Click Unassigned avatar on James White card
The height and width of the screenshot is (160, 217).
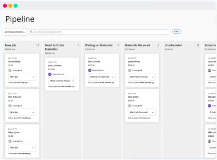click(130, 70)
